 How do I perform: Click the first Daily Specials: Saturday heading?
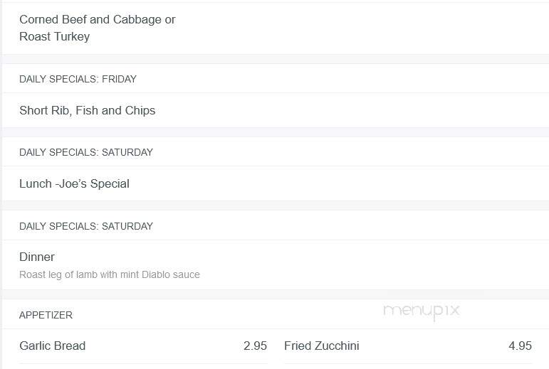click(x=85, y=152)
